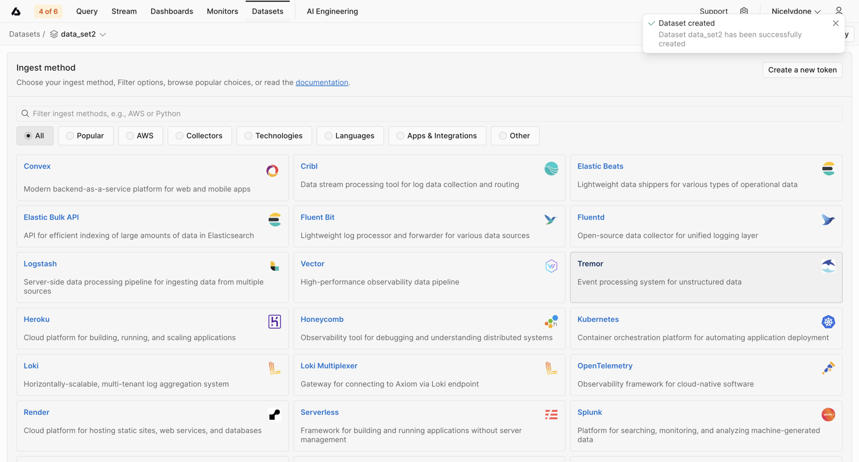This screenshot has height=462, width=859.
Task: Open the Honeycomb ingest method
Action: click(x=429, y=329)
